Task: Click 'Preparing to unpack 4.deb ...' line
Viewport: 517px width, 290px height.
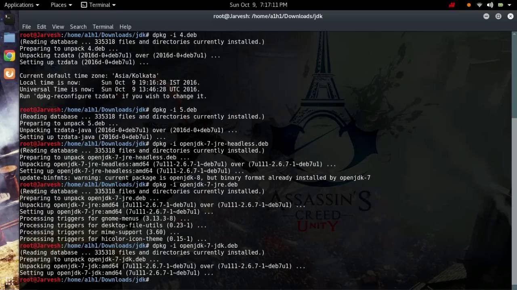Action: pyautogui.click(x=69, y=49)
